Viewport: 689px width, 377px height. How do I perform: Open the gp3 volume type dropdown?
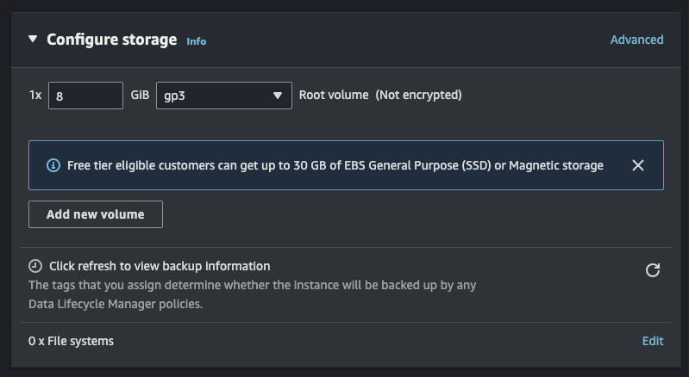coord(223,96)
